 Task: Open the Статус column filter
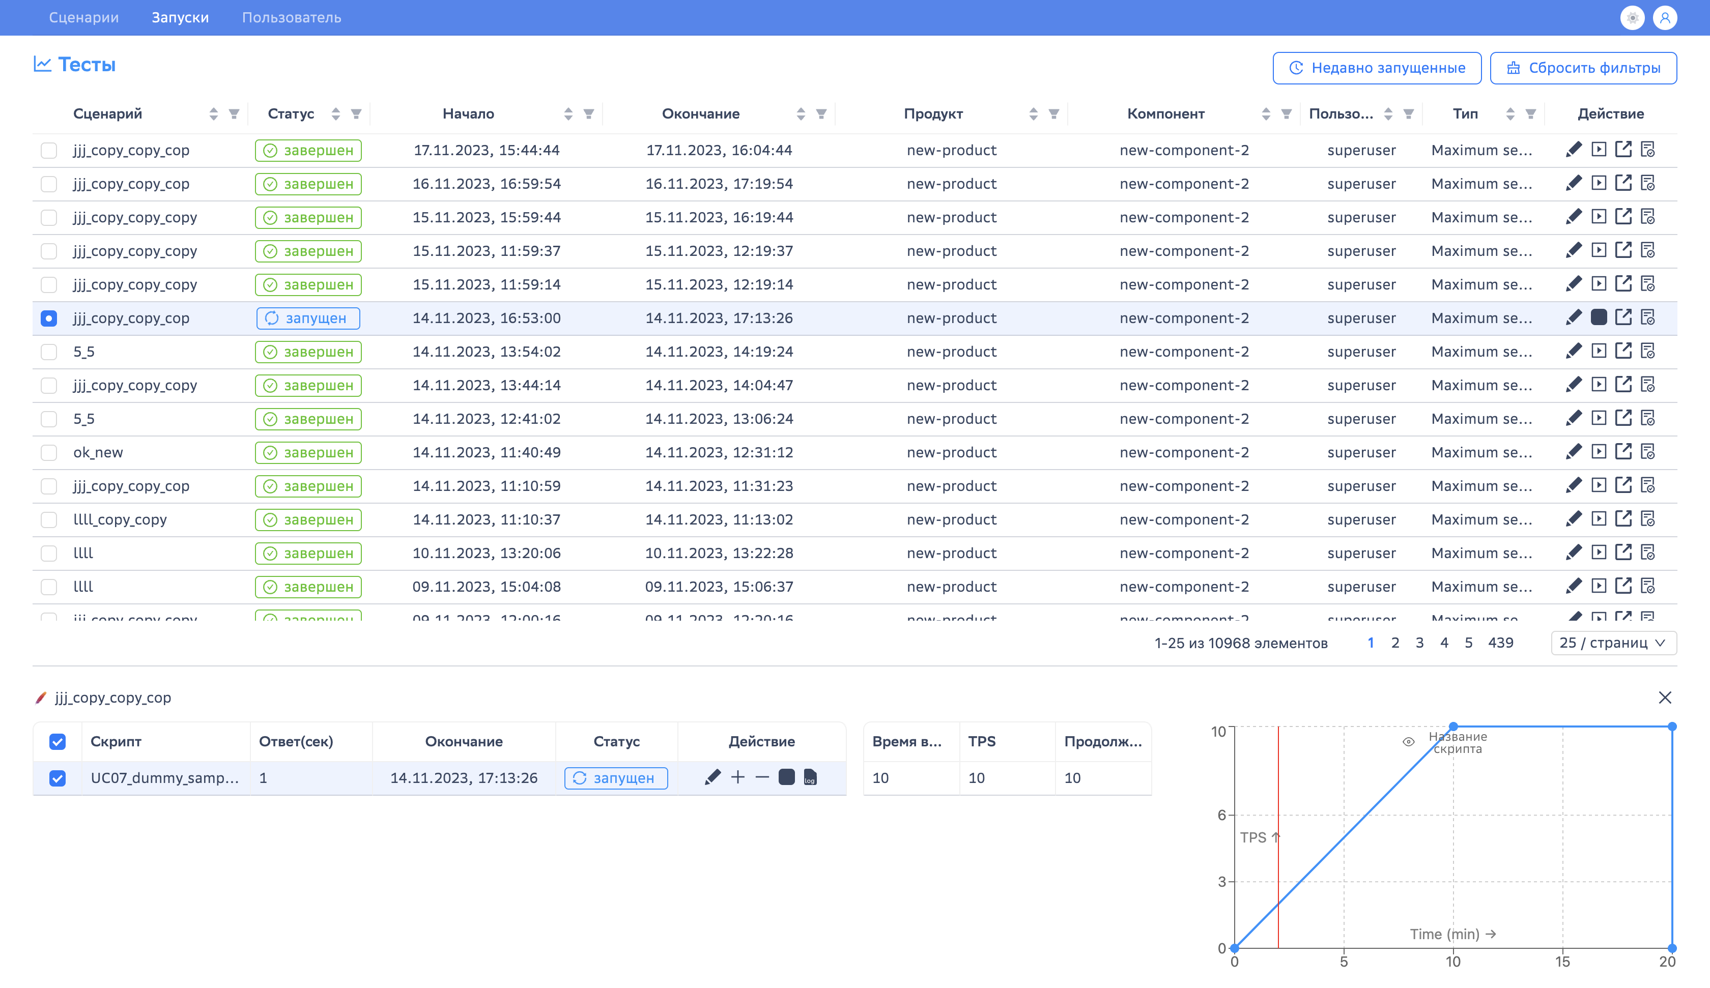(356, 114)
